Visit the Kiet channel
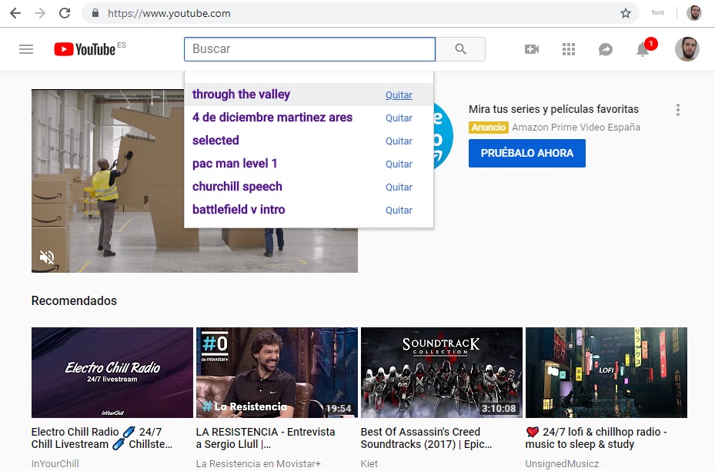The image size is (715, 471). point(369,464)
